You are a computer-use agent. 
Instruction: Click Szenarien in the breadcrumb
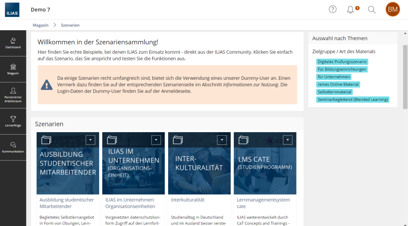[x=70, y=25]
